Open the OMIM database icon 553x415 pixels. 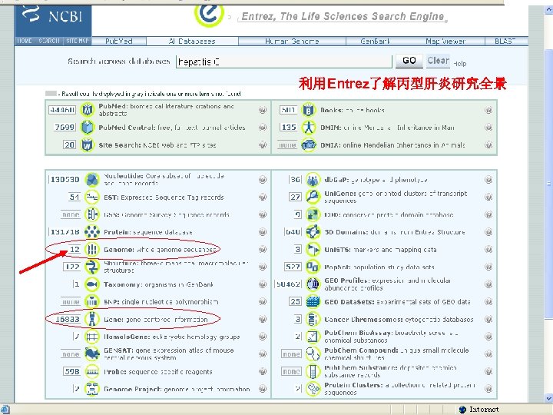[308, 127]
